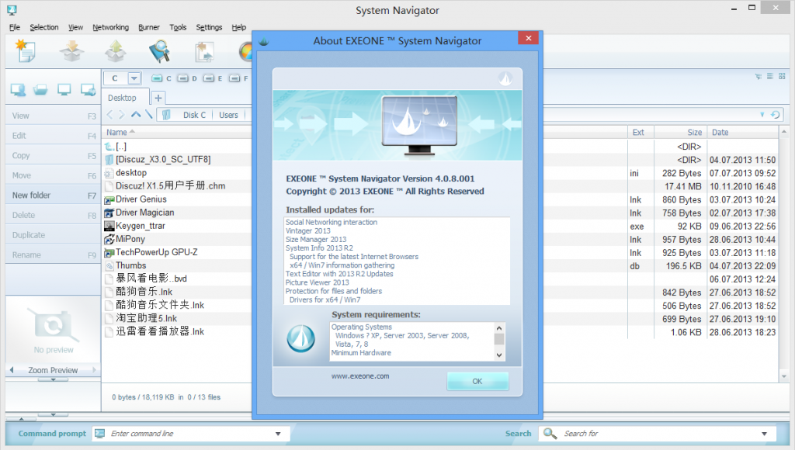Switch to detailed list view mode icon
Screen dimensions: 795x450
[x=770, y=77]
